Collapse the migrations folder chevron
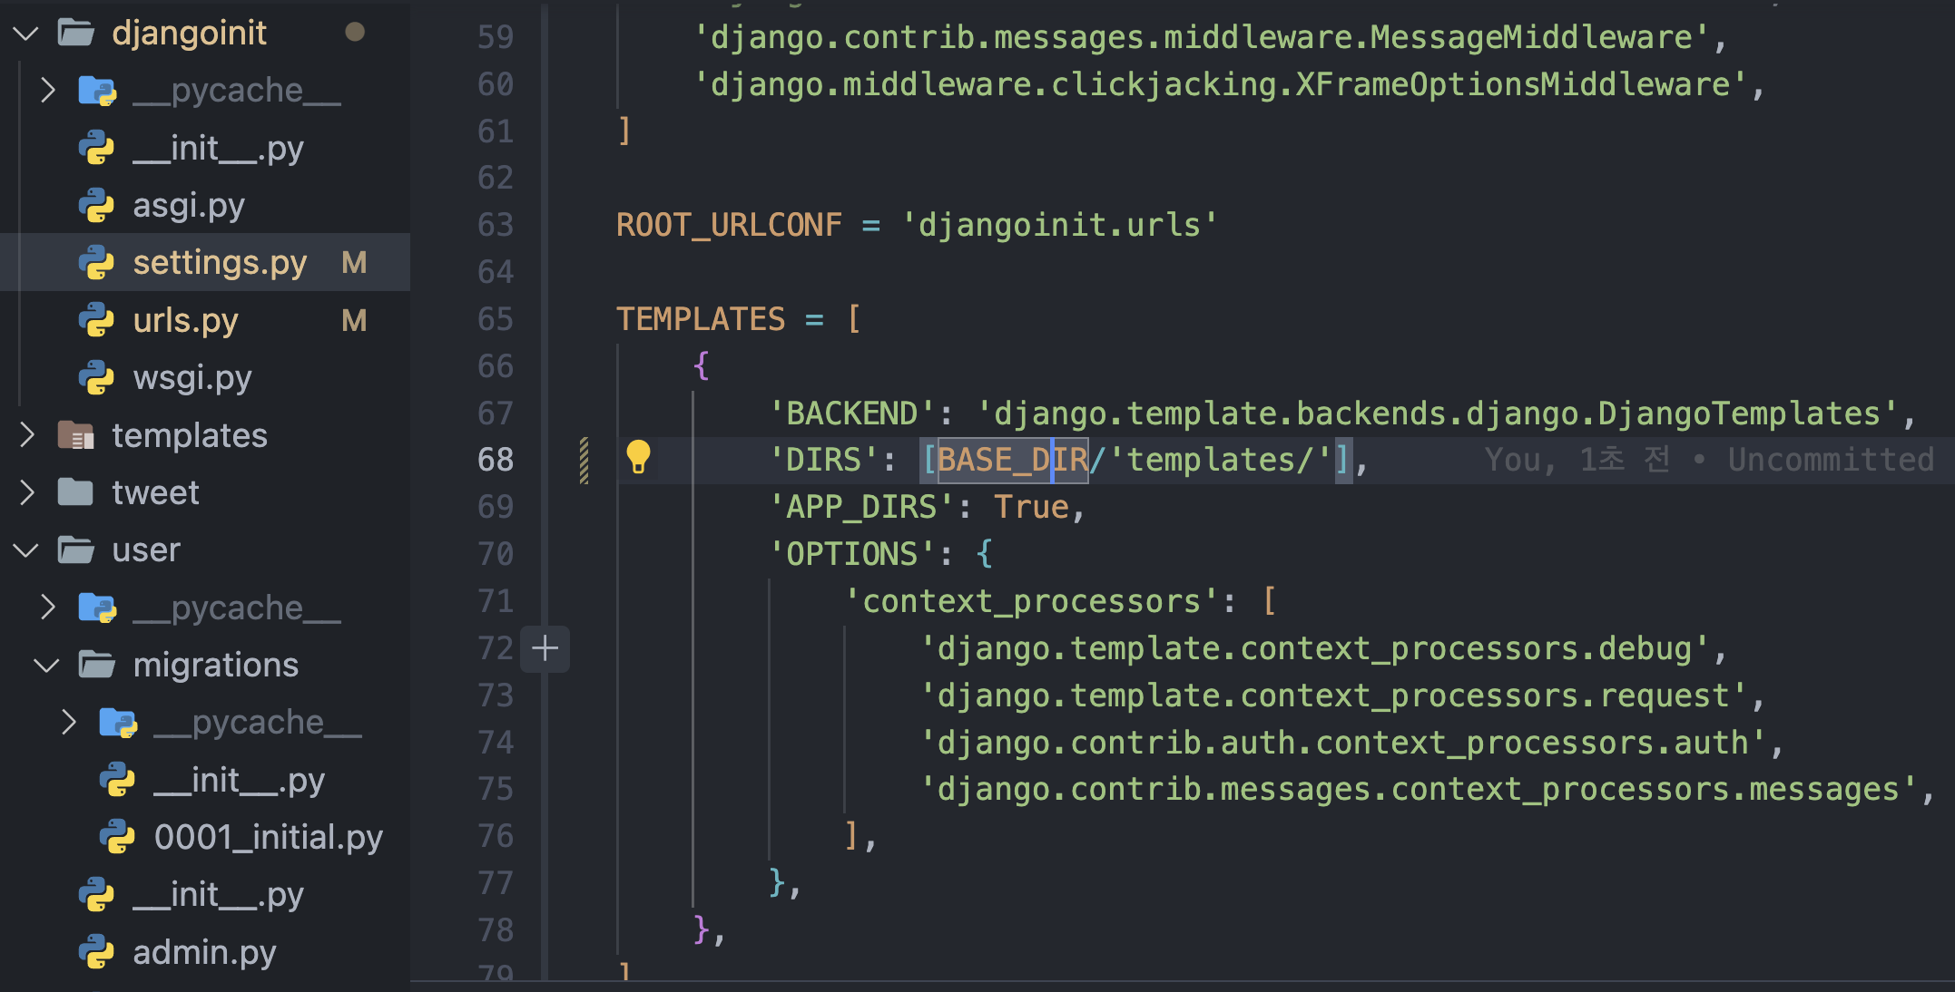The height and width of the screenshot is (992, 1955). [x=47, y=666]
